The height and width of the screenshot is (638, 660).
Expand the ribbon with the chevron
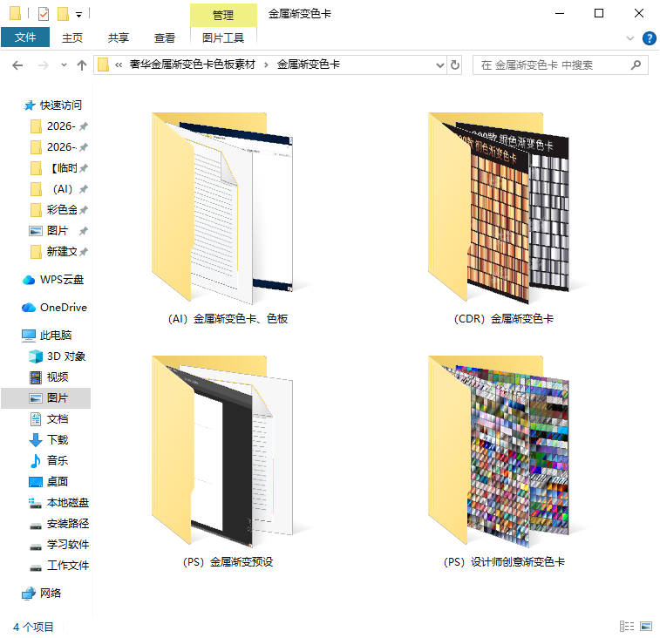(630, 38)
